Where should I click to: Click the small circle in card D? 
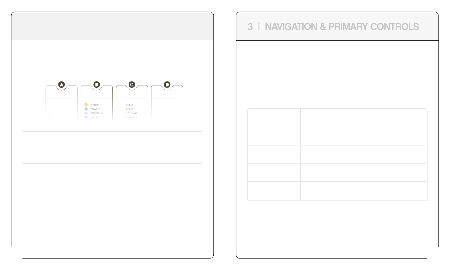[156, 118]
